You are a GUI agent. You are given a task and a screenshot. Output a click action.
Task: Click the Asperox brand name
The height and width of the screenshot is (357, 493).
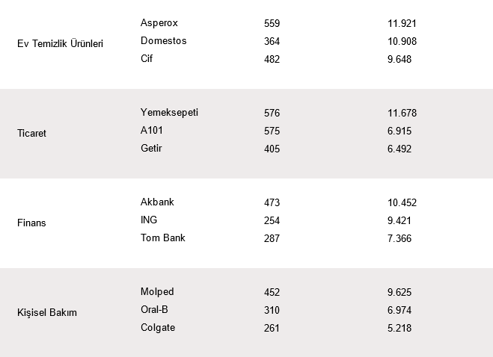(x=159, y=23)
